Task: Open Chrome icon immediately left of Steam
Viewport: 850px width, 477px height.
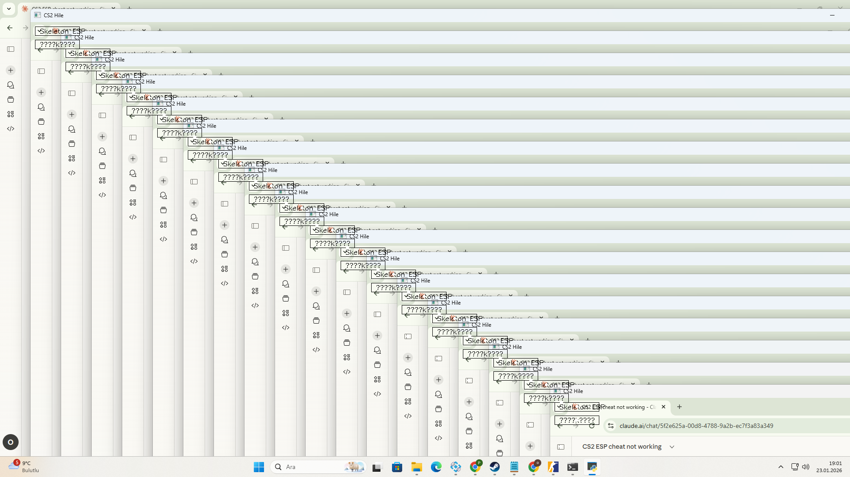Action: click(475, 467)
